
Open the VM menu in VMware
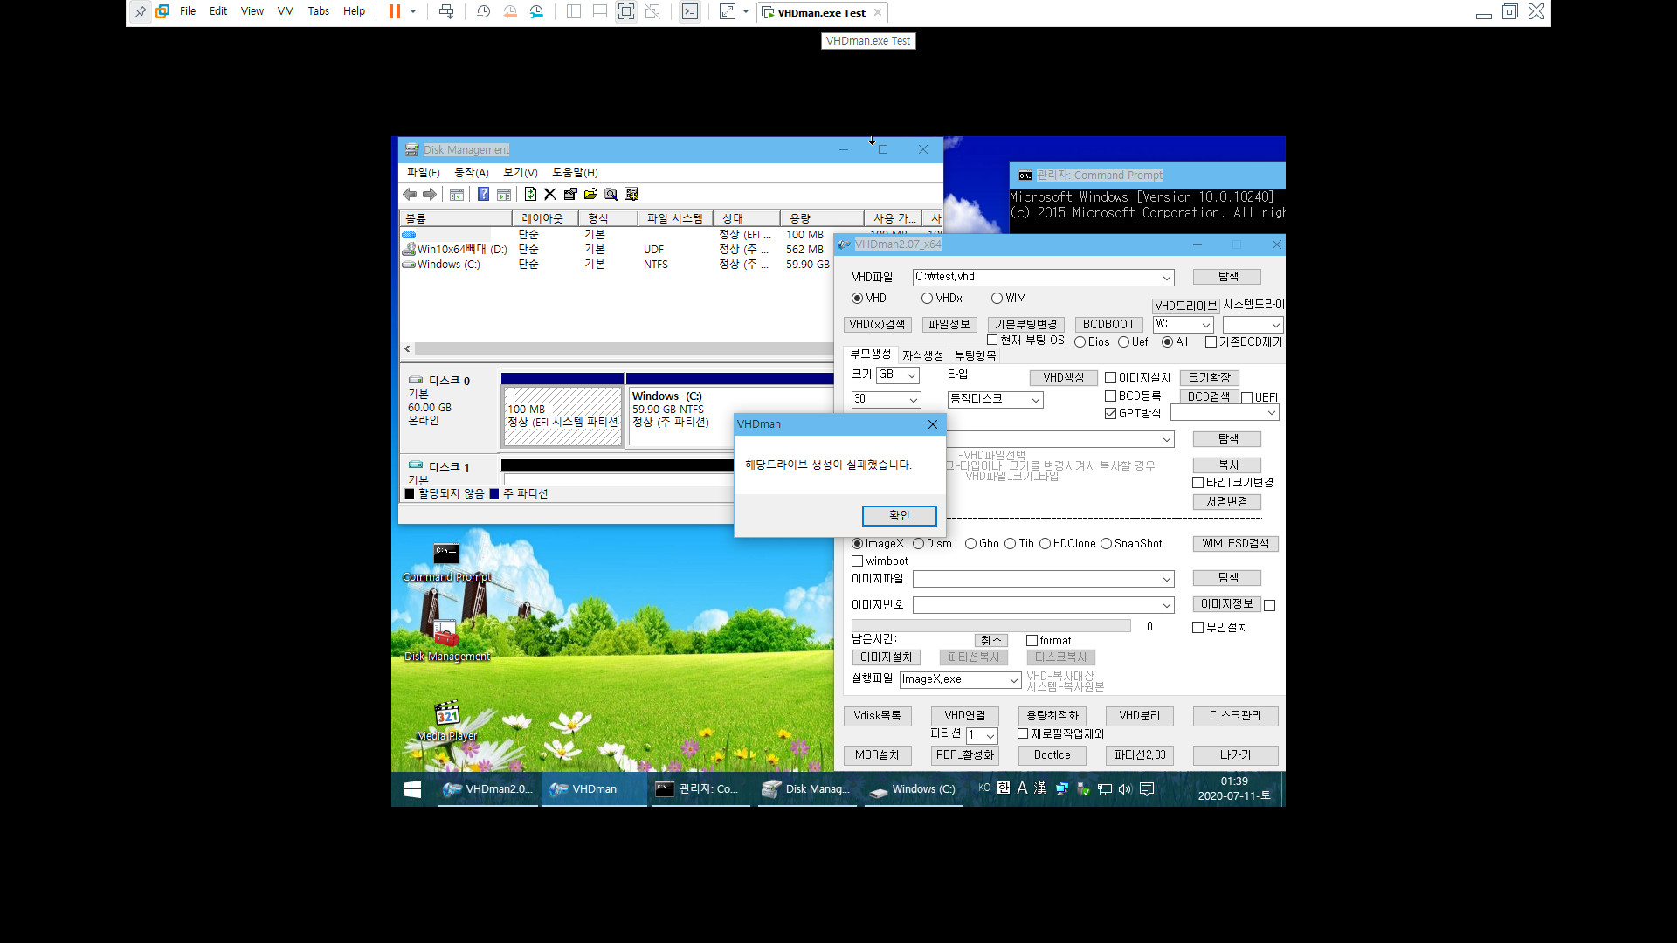[x=286, y=11]
